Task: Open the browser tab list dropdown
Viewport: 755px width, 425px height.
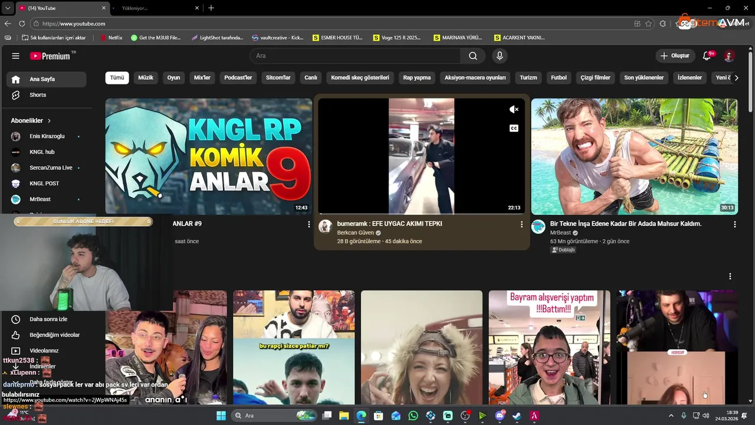Action: coord(8,8)
